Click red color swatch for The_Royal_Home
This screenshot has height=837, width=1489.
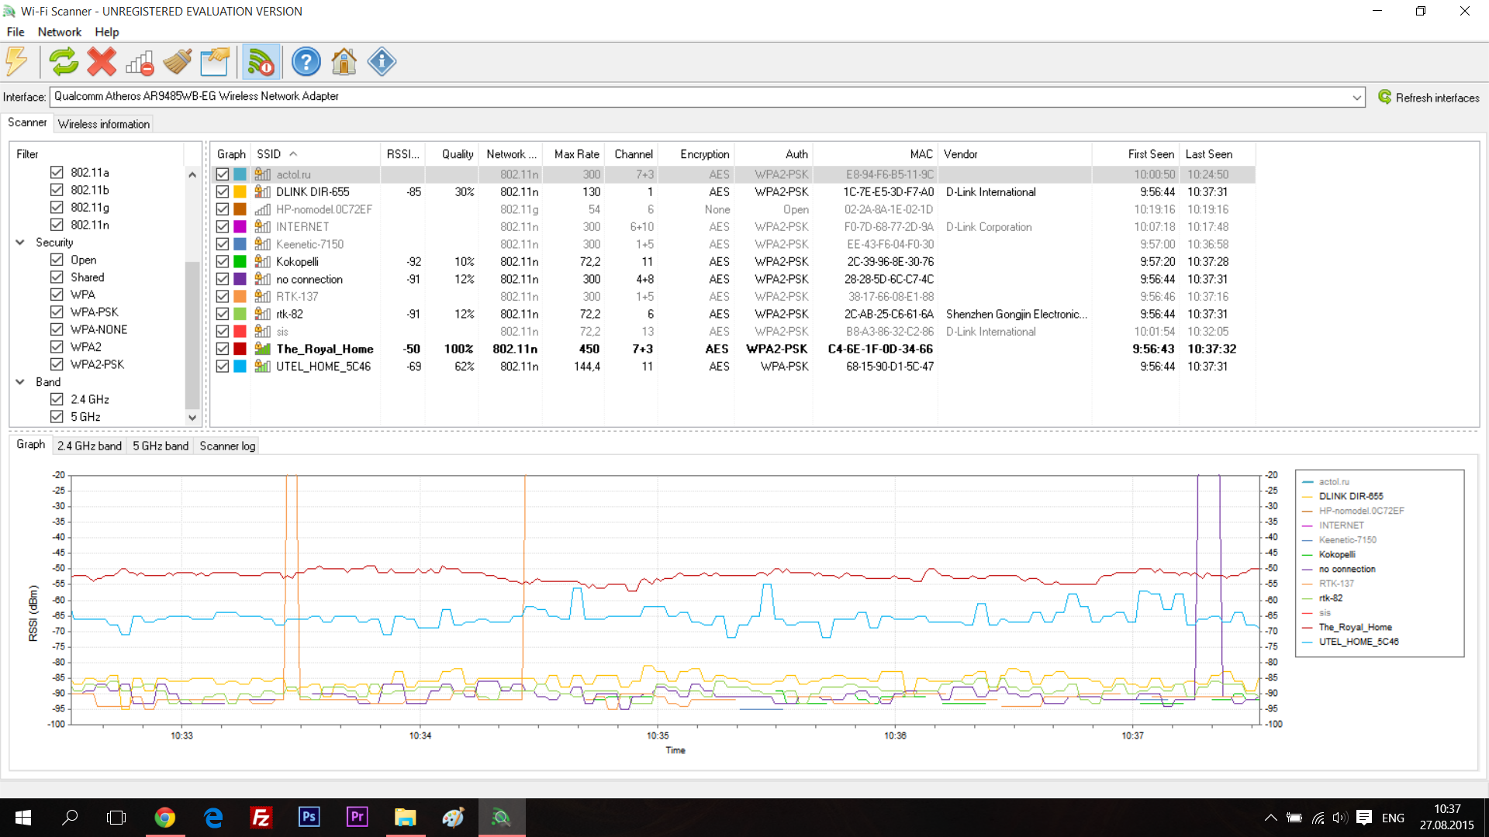tap(240, 349)
